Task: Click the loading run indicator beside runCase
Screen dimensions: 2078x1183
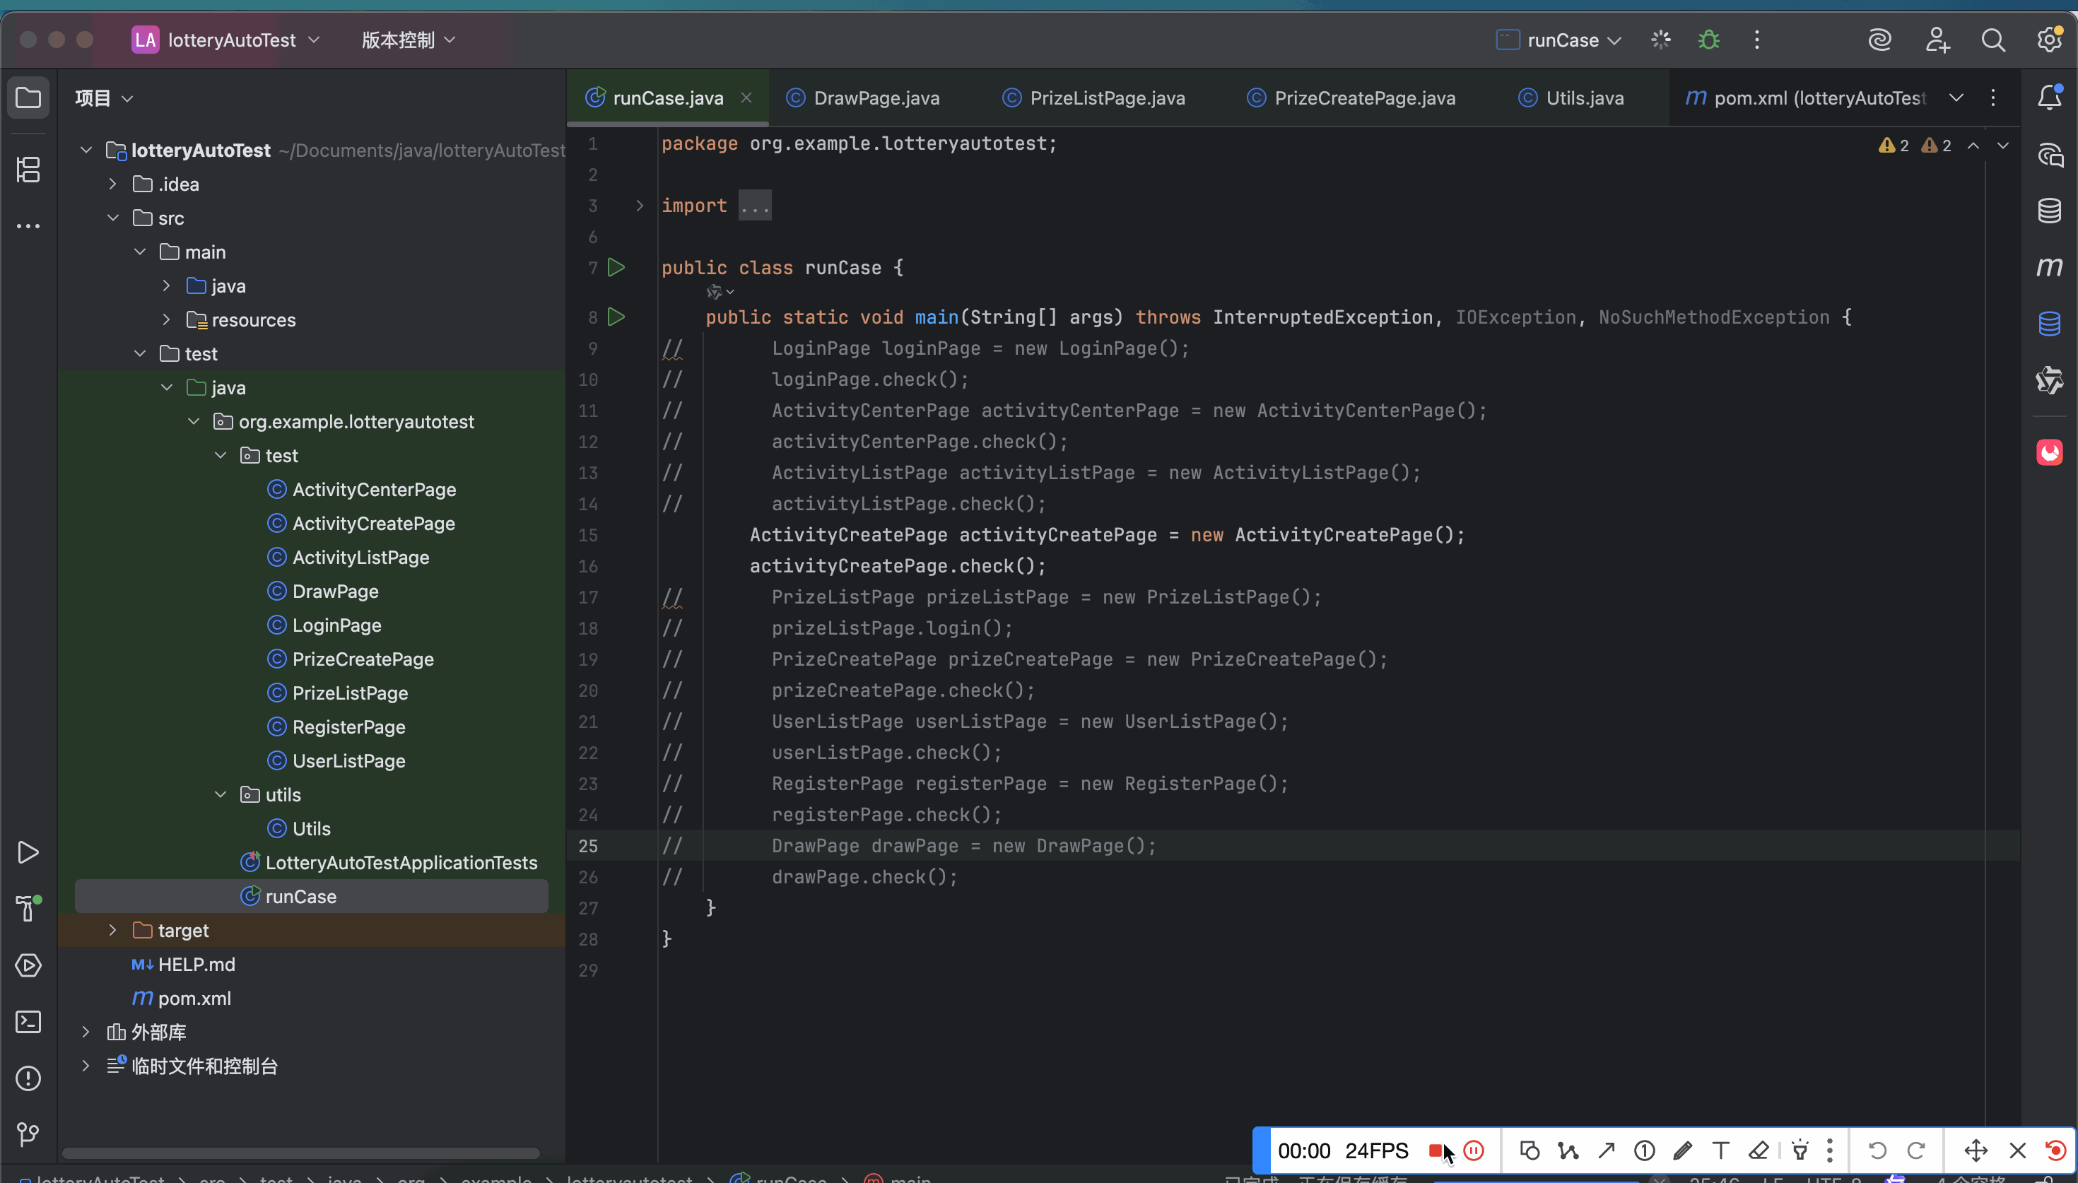Action: pyautogui.click(x=1660, y=40)
